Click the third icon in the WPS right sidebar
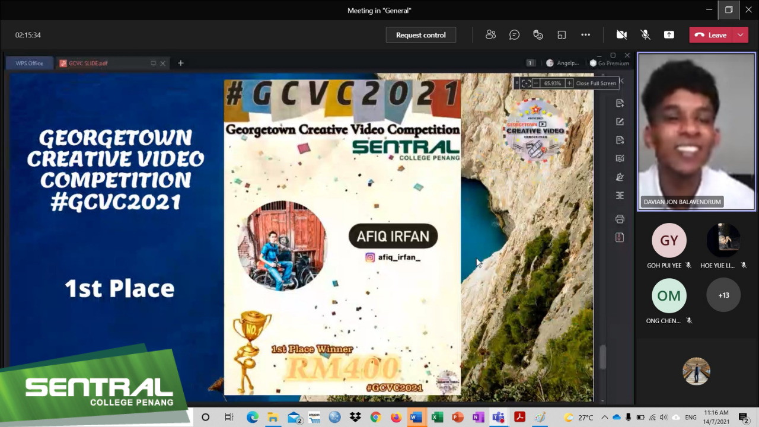The image size is (759, 427). (x=620, y=140)
